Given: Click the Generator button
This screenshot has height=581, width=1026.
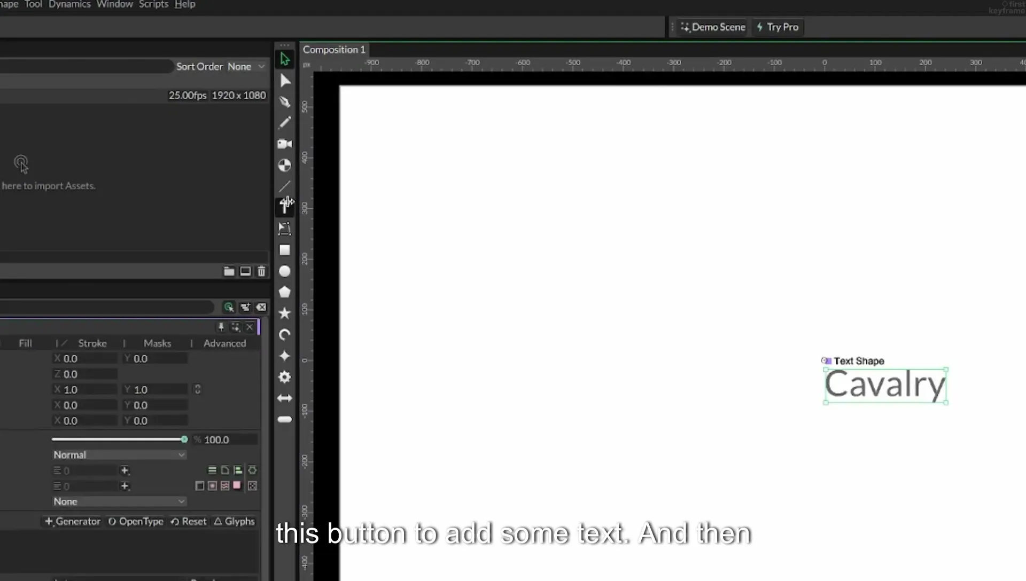Looking at the screenshot, I should tap(73, 521).
